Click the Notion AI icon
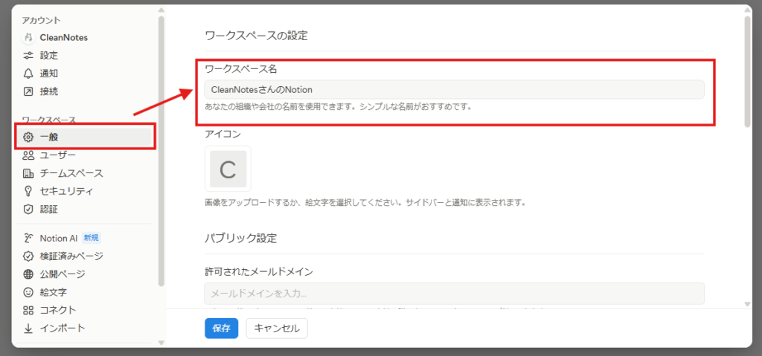Image resolution: width=762 pixels, height=356 pixels. (x=28, y=238)
